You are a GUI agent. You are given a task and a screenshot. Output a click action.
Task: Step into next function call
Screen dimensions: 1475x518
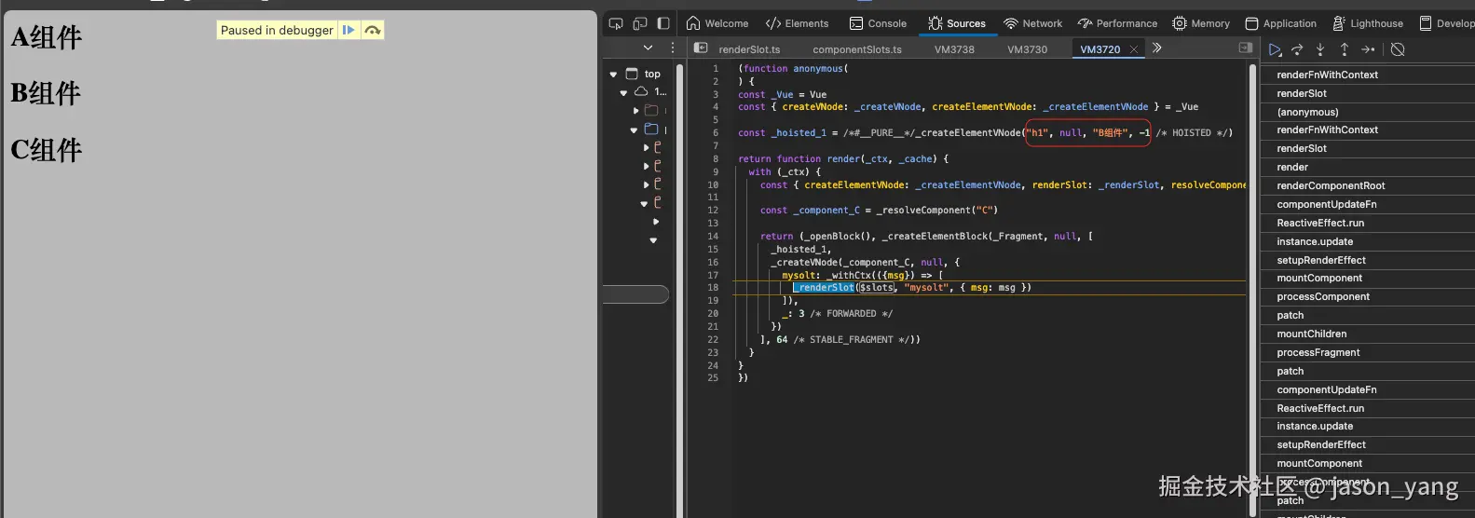[x=1320, y=49]
